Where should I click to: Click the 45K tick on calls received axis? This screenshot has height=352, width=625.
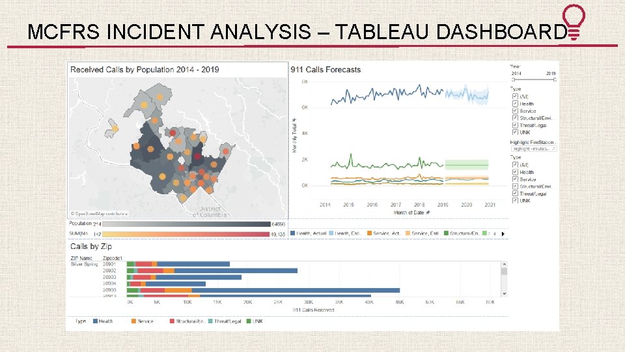399,302
